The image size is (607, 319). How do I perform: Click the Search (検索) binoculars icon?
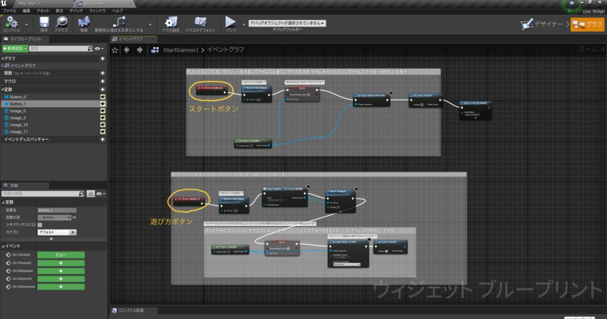coord(84,22)
